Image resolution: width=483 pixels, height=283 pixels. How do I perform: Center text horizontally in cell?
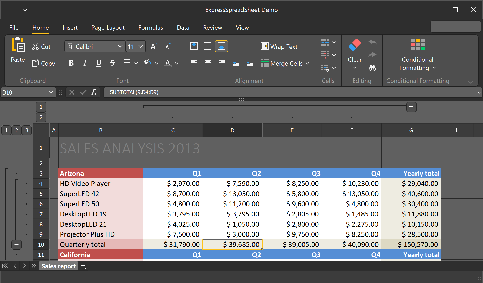pyautogui.click(x=208, y=63)
